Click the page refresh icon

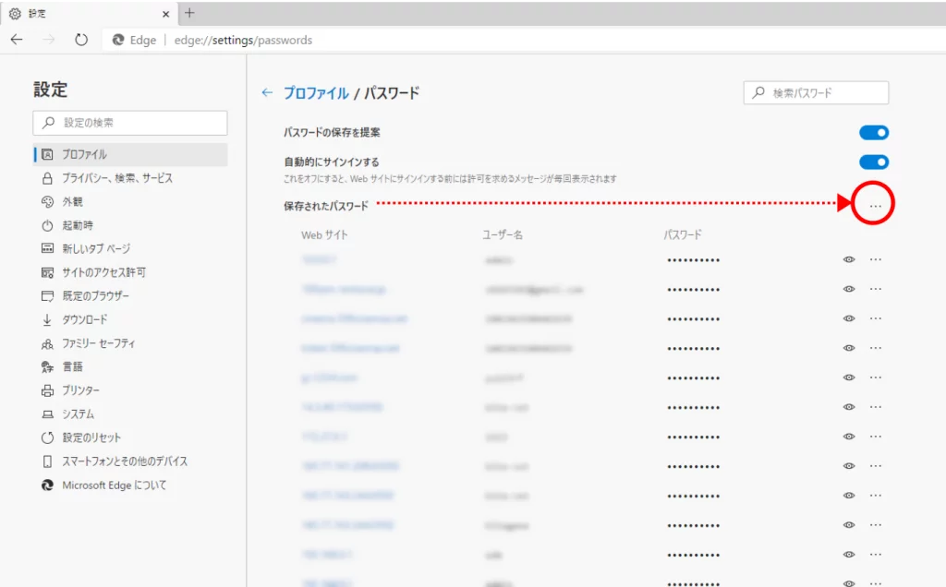coord(81,40)
